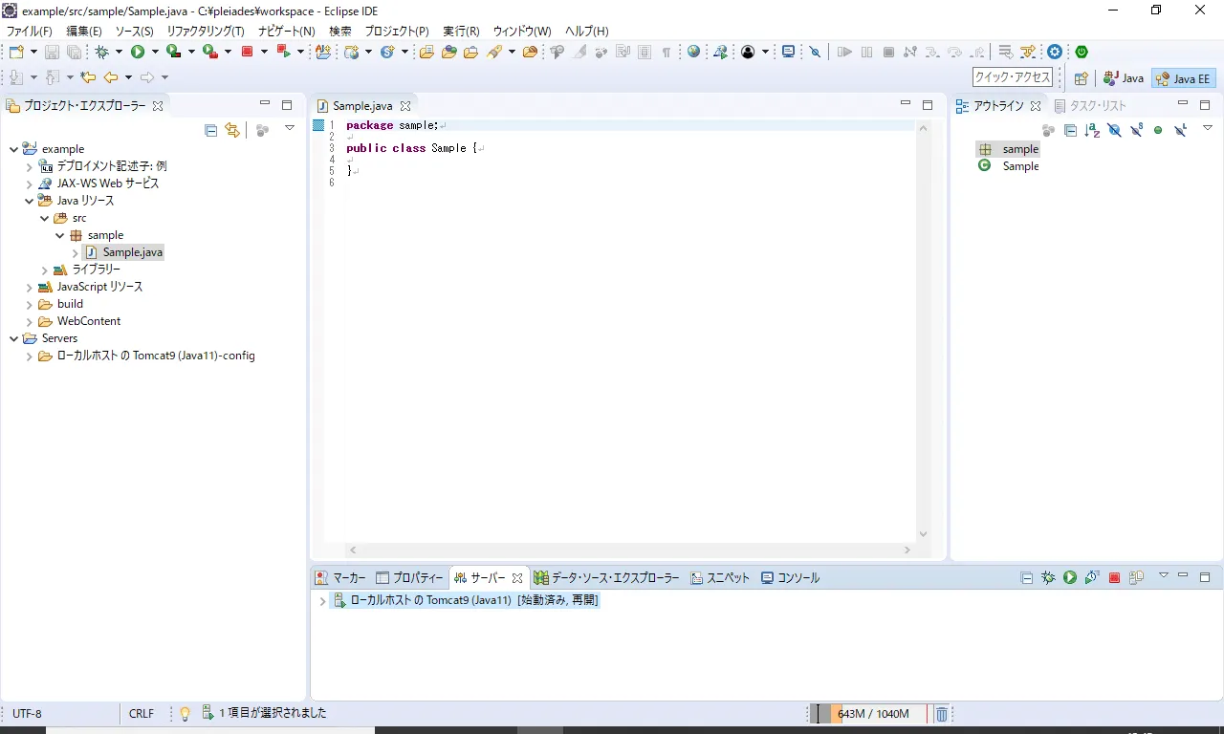Click the クイック・アクセス input field
Viewport: 1224px width, 734px height.
click(x=1013, y=78)
